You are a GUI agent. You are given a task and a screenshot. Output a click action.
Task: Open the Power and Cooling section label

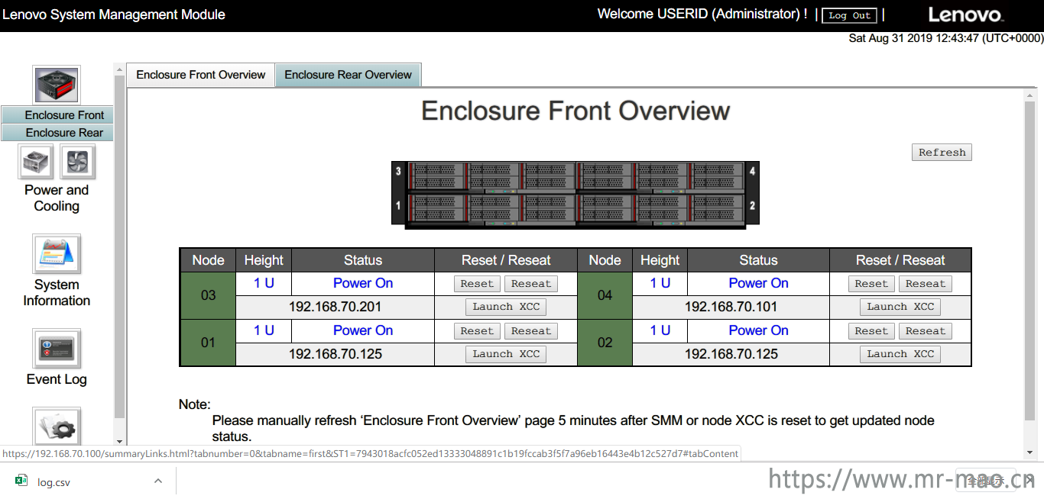click(57, 198)
